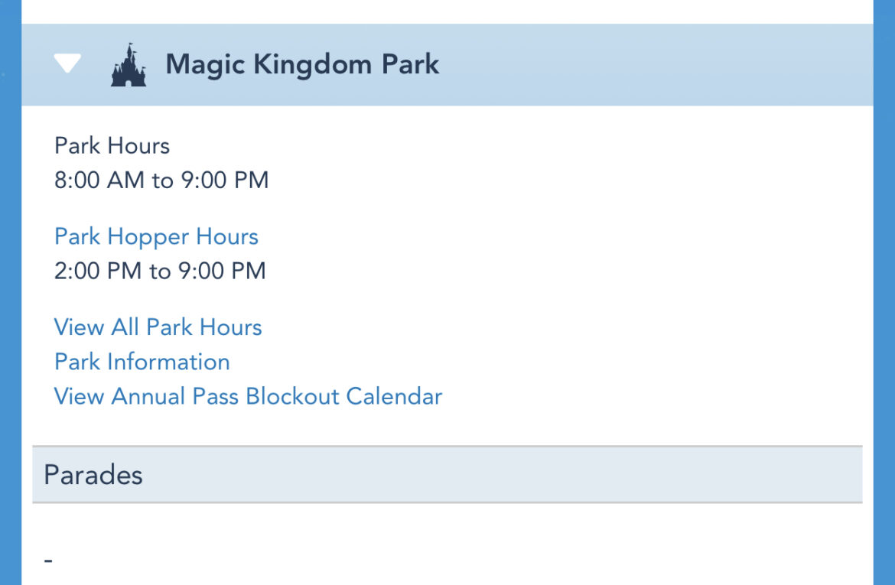Expand the Parades section
This screenshot has width=895, height=585.
point(92,474)
